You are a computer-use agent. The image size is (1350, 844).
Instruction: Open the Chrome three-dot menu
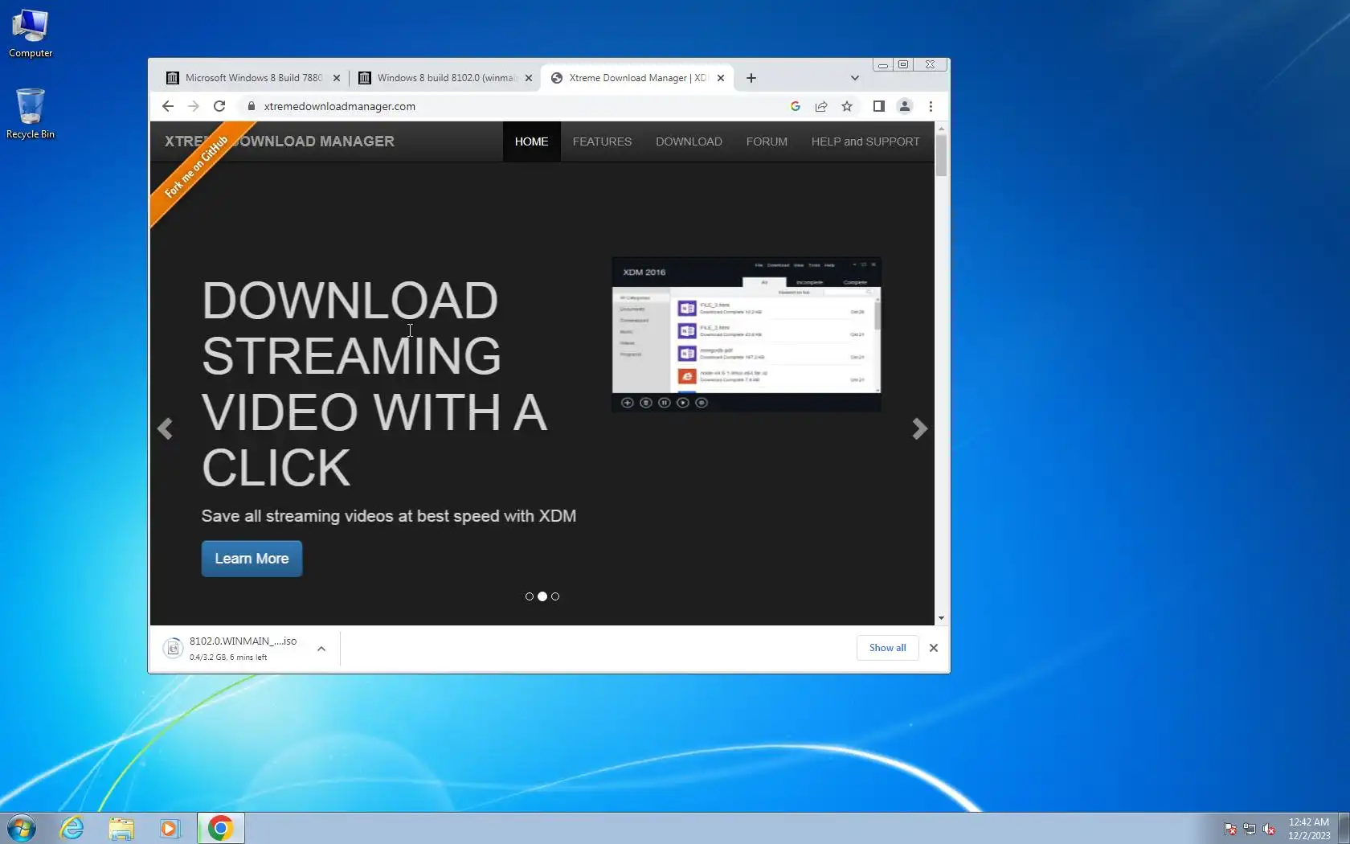(x=931, y=106)
